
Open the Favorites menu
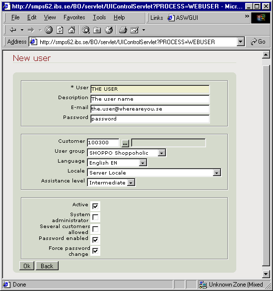tap(74, 17)
